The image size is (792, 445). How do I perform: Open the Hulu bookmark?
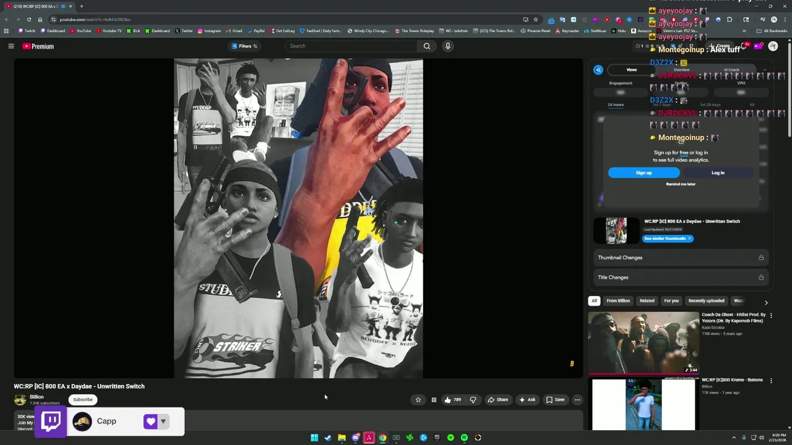click(619, 31)
